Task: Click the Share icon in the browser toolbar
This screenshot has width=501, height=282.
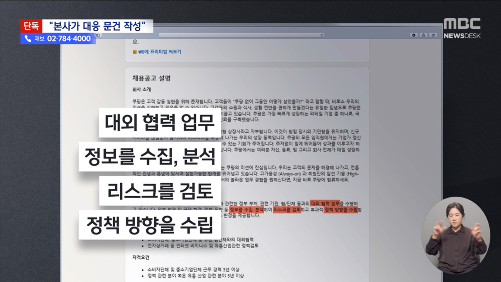Action: 423,35
